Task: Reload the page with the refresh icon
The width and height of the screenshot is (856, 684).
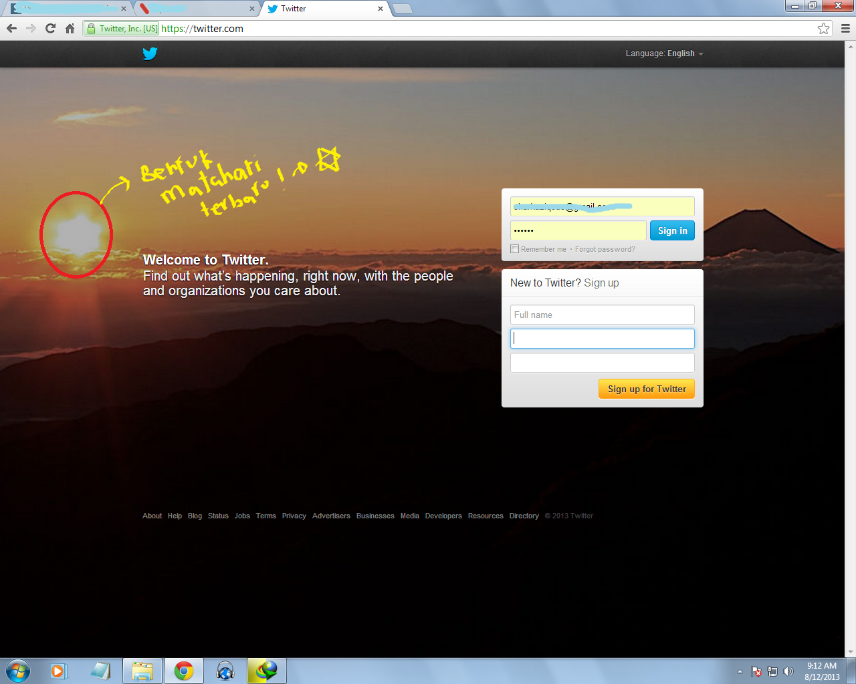Action: 50,28
